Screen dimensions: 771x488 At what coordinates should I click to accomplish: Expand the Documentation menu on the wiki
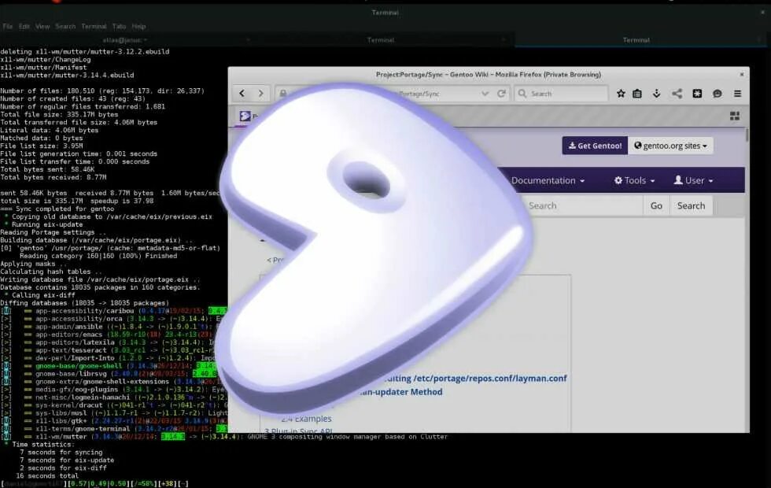click(548, 180)
